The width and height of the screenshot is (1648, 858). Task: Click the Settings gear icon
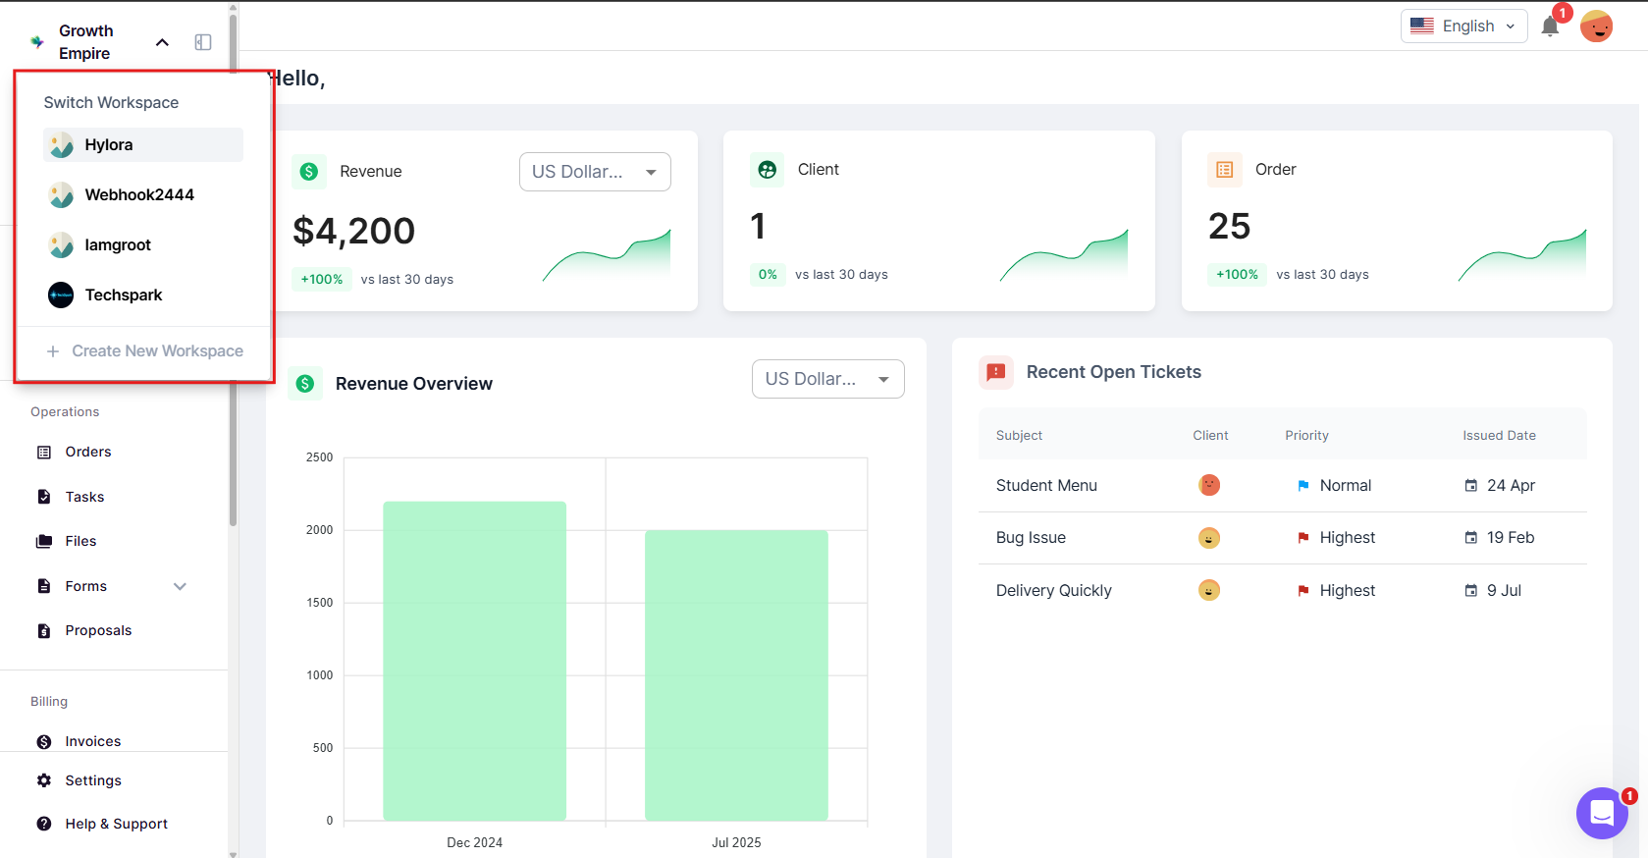(x=44, y=780)
